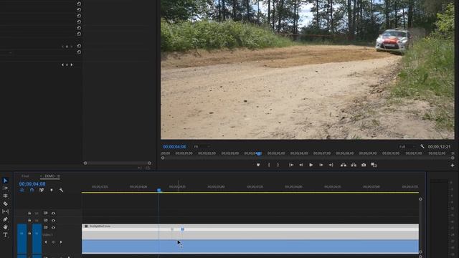Select the Track Select Forward tool
Image resolution: width=459 pixels, height=258 pixels.
point(5,188)
